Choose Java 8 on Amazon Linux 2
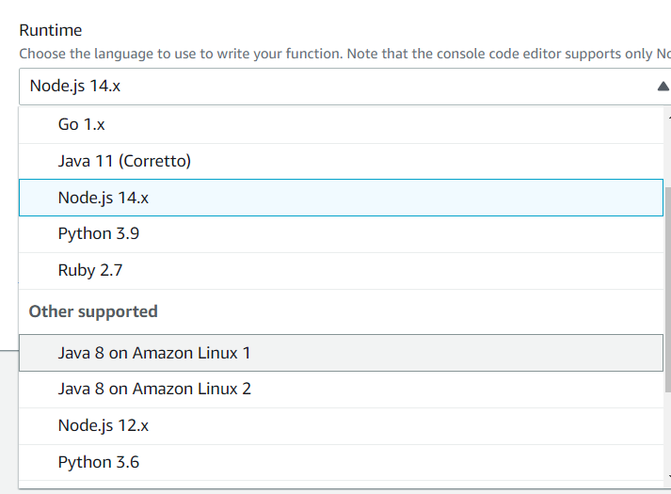Image resolution: width=671 pixels, height=494 pixels. coord(154,389)
